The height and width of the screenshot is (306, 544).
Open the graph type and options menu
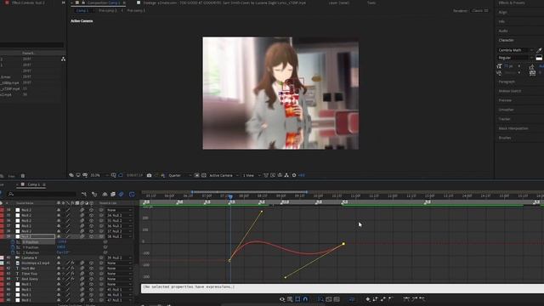pos(290,299)
